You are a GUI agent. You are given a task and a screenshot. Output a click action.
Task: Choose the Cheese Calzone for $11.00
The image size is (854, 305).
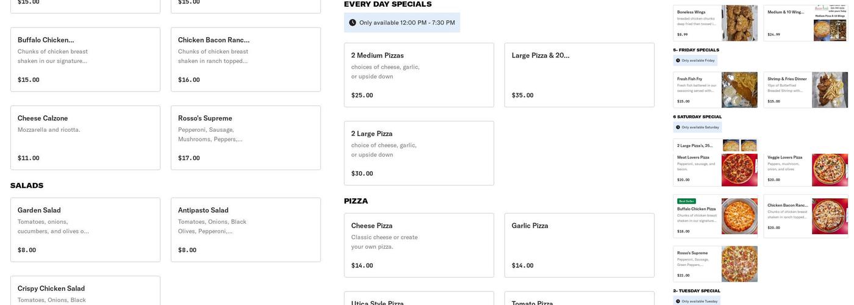85,138
